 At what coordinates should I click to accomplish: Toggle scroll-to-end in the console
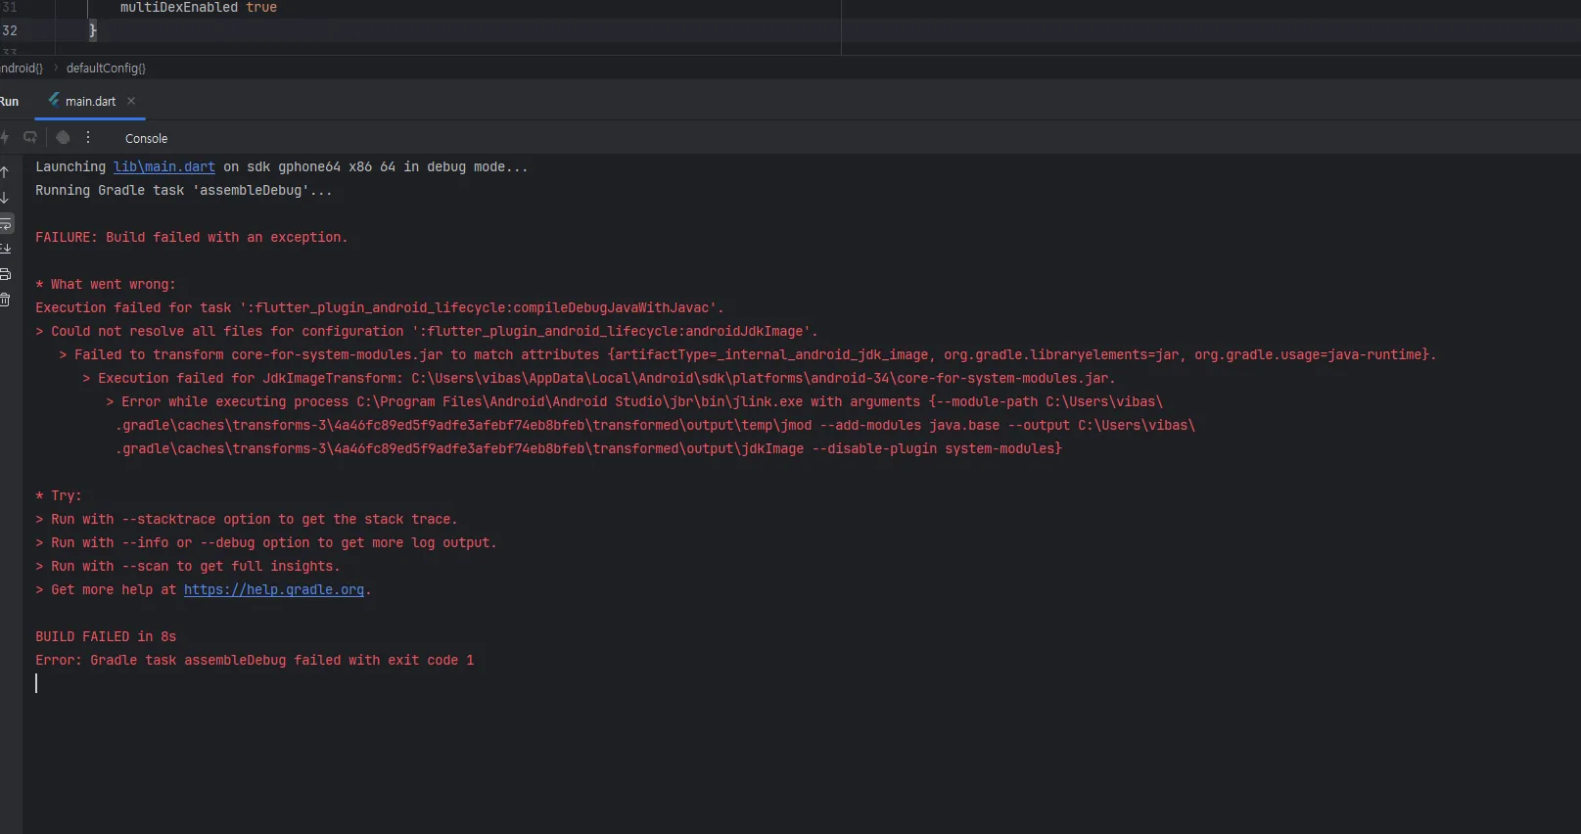click(5, 249)
